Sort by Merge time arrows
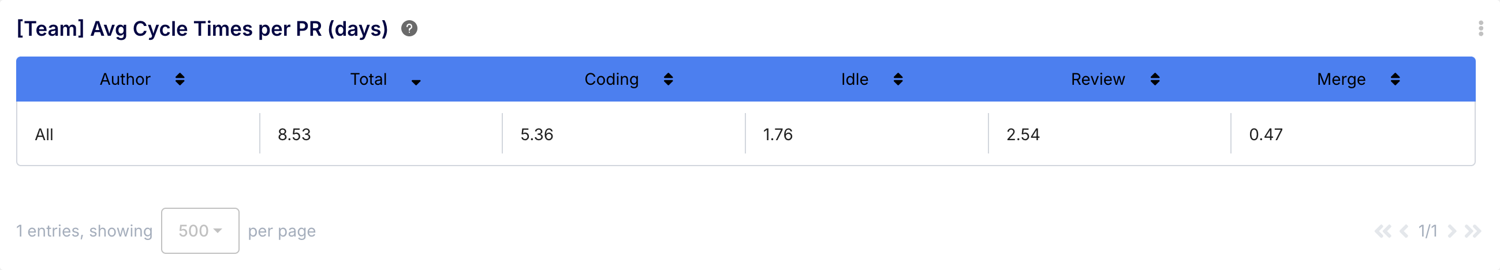The image size is (1500, 270). (x=1394, y=79)
